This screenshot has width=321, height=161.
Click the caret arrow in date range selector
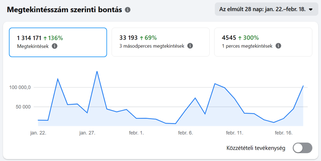click(311, 9)
